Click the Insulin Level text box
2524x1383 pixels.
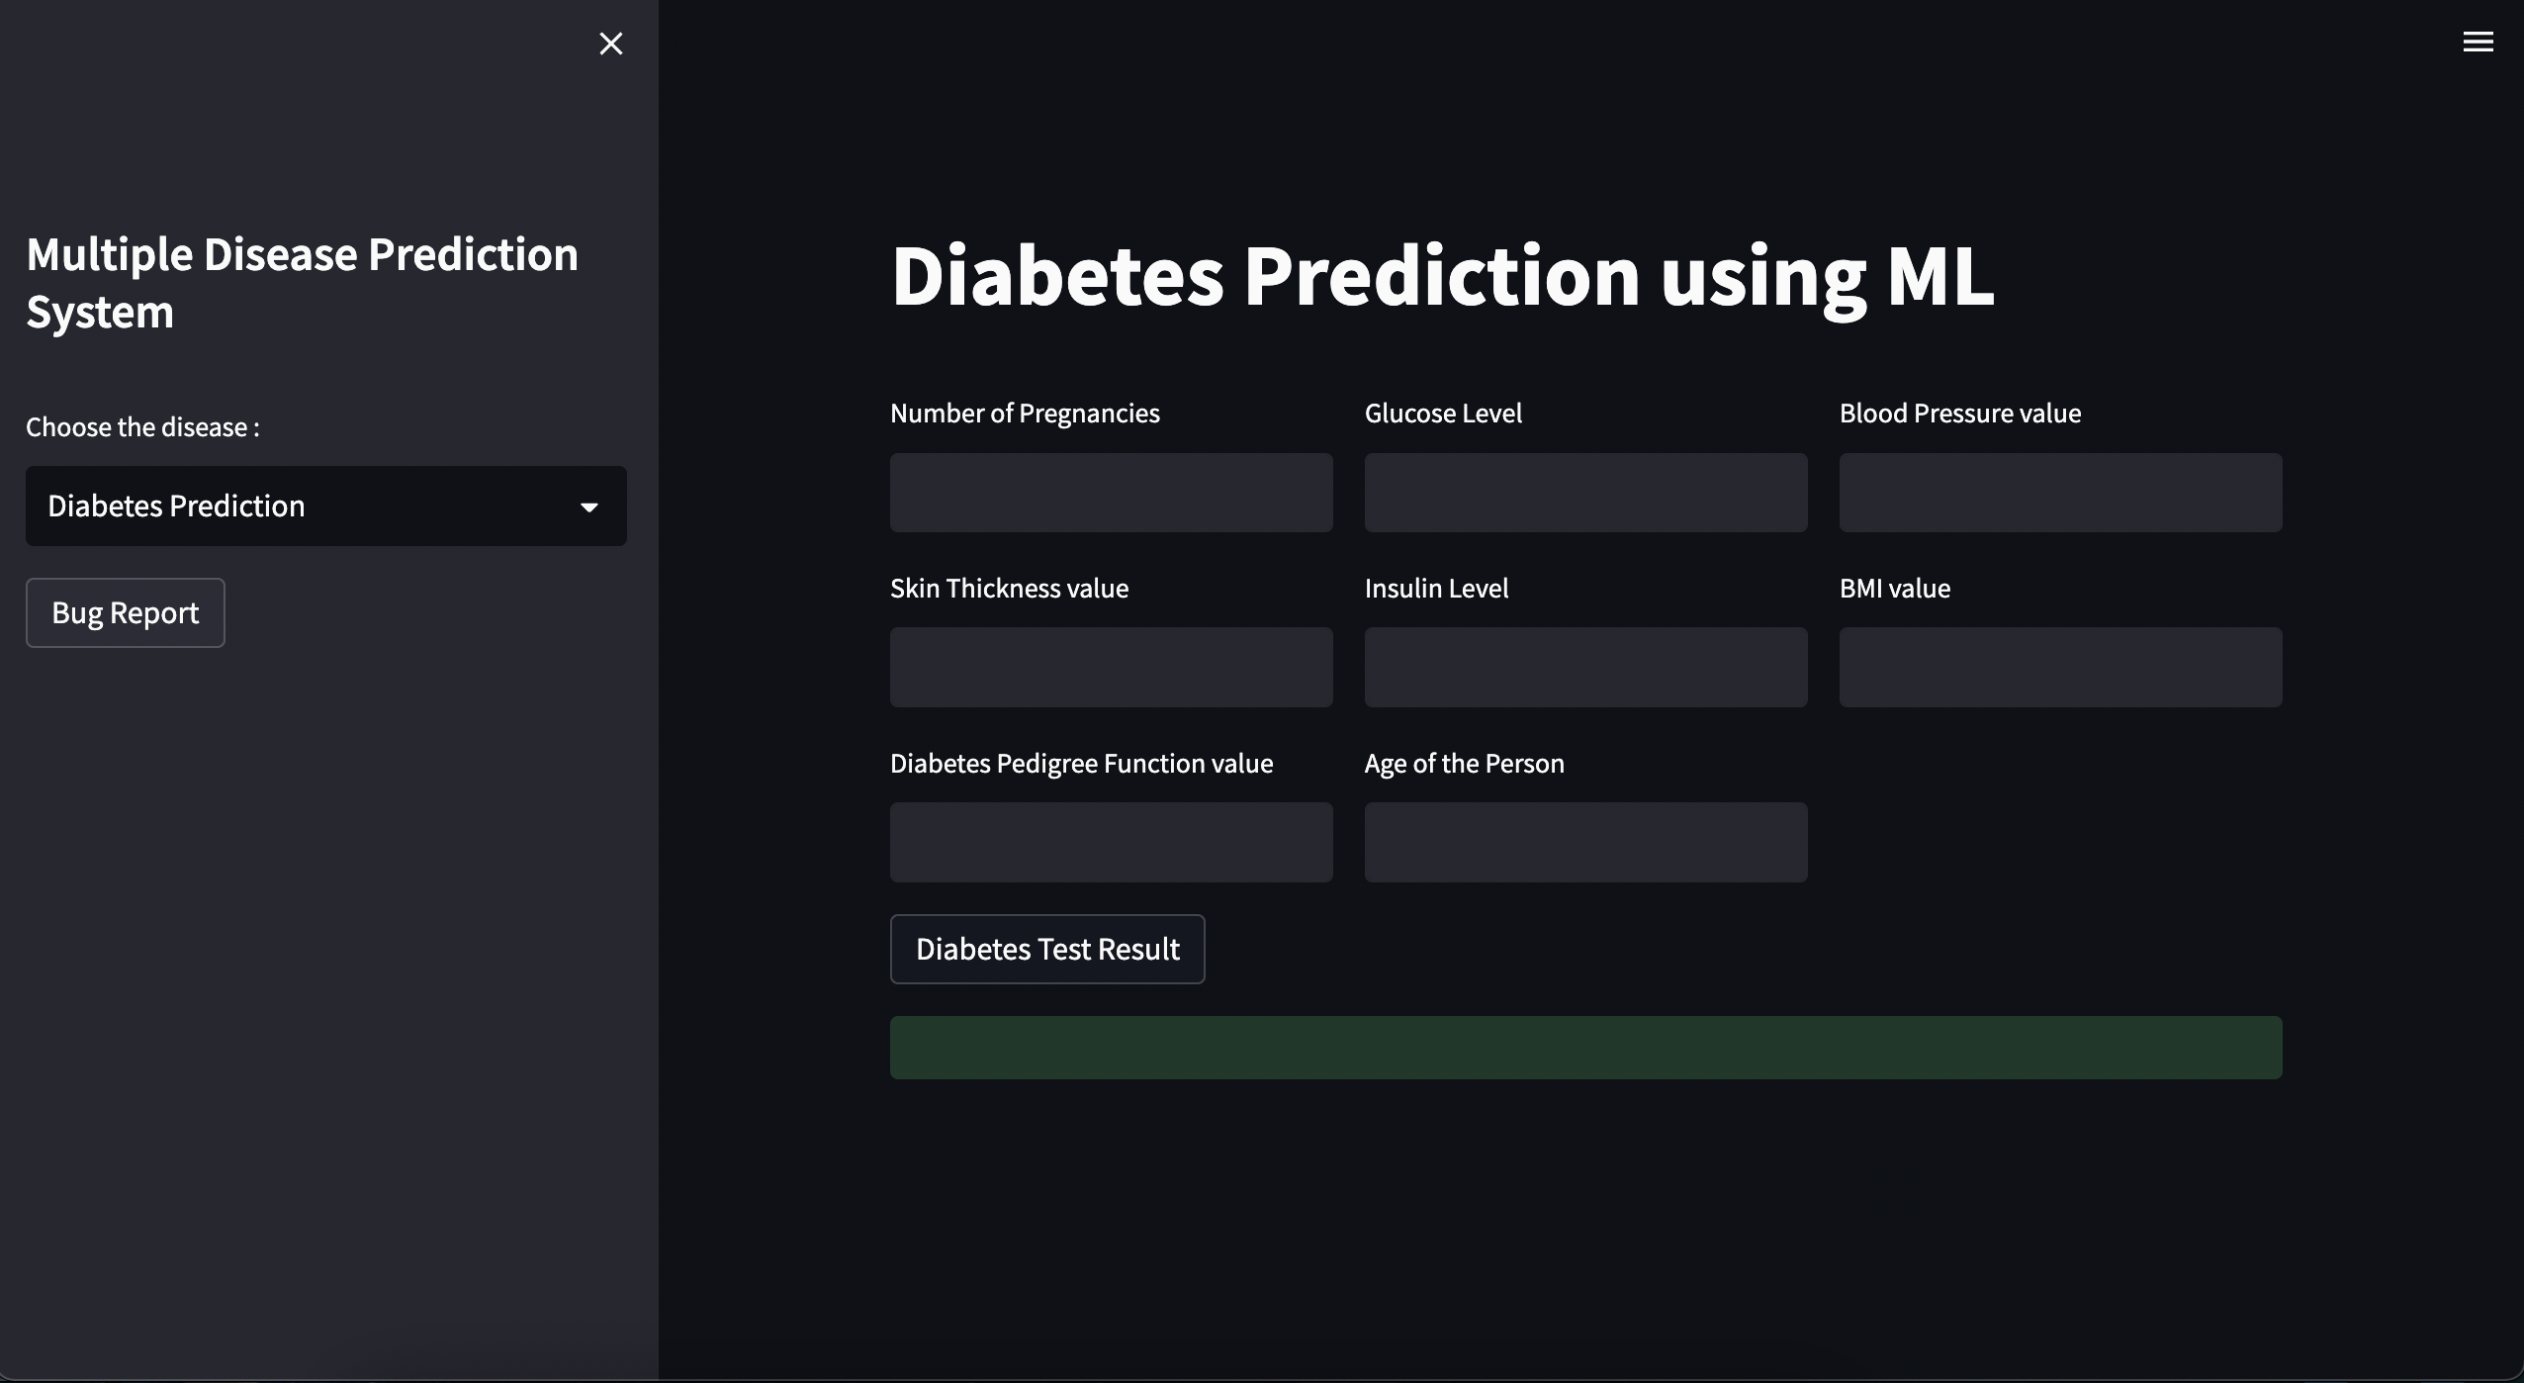1584,667
